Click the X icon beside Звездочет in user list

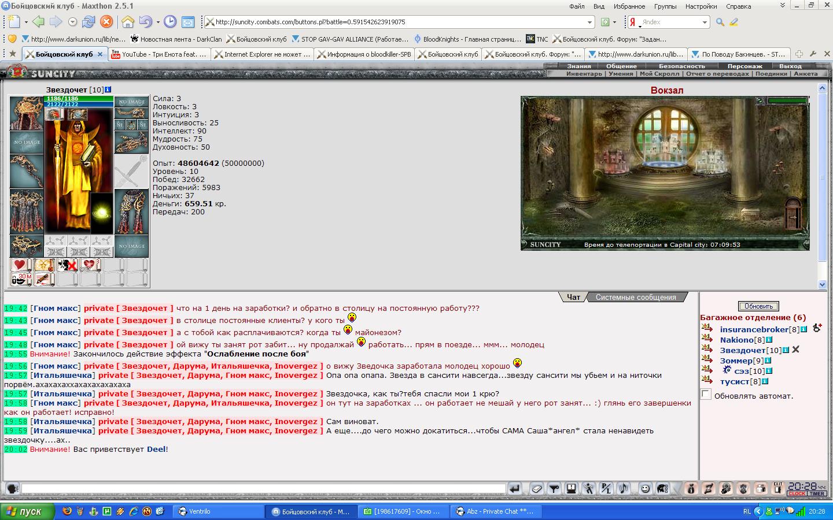tap(796, 350)
